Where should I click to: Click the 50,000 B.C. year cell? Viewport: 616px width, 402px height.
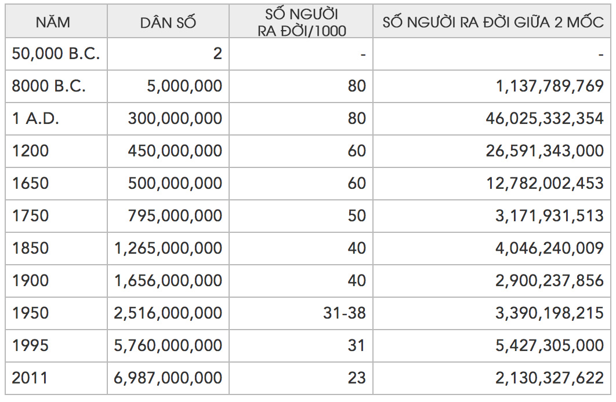click(56, 54)
